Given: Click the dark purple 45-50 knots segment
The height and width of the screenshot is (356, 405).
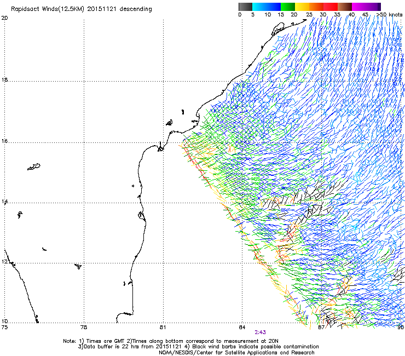Looking at the screenshot, I should point(373,7).
